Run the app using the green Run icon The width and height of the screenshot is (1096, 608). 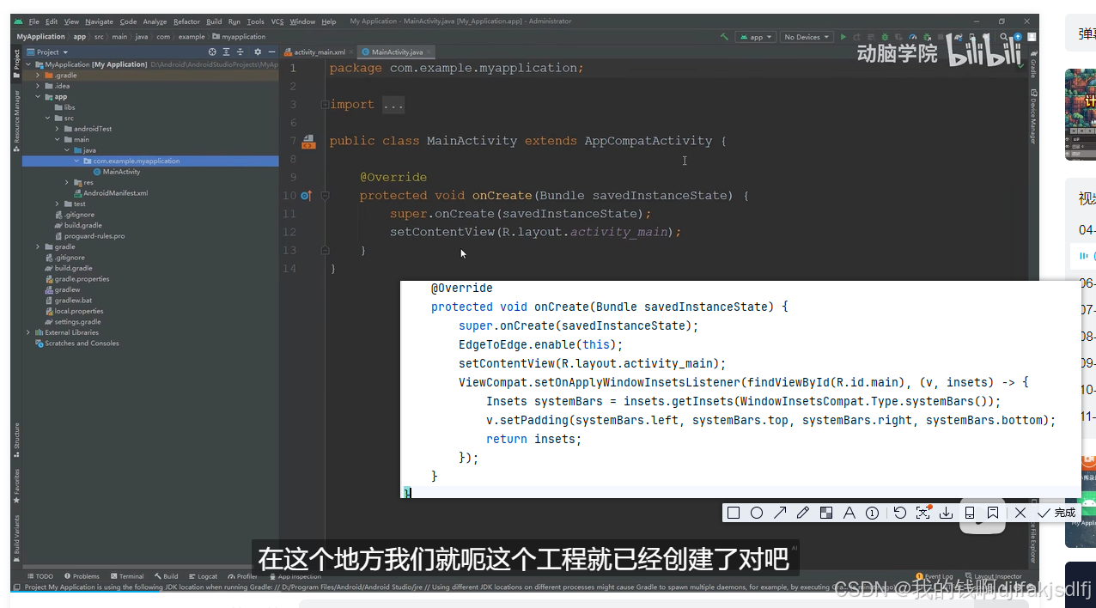click(x=843, y=36)
